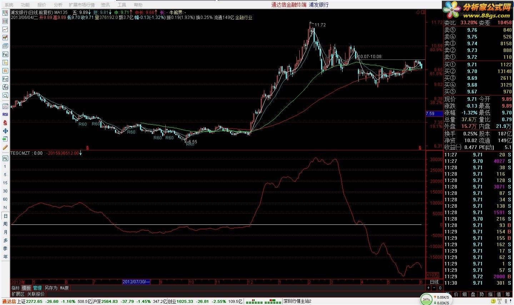Select the 日 daily period
Viewport: 514px width, 305px height.
(5, 216)
